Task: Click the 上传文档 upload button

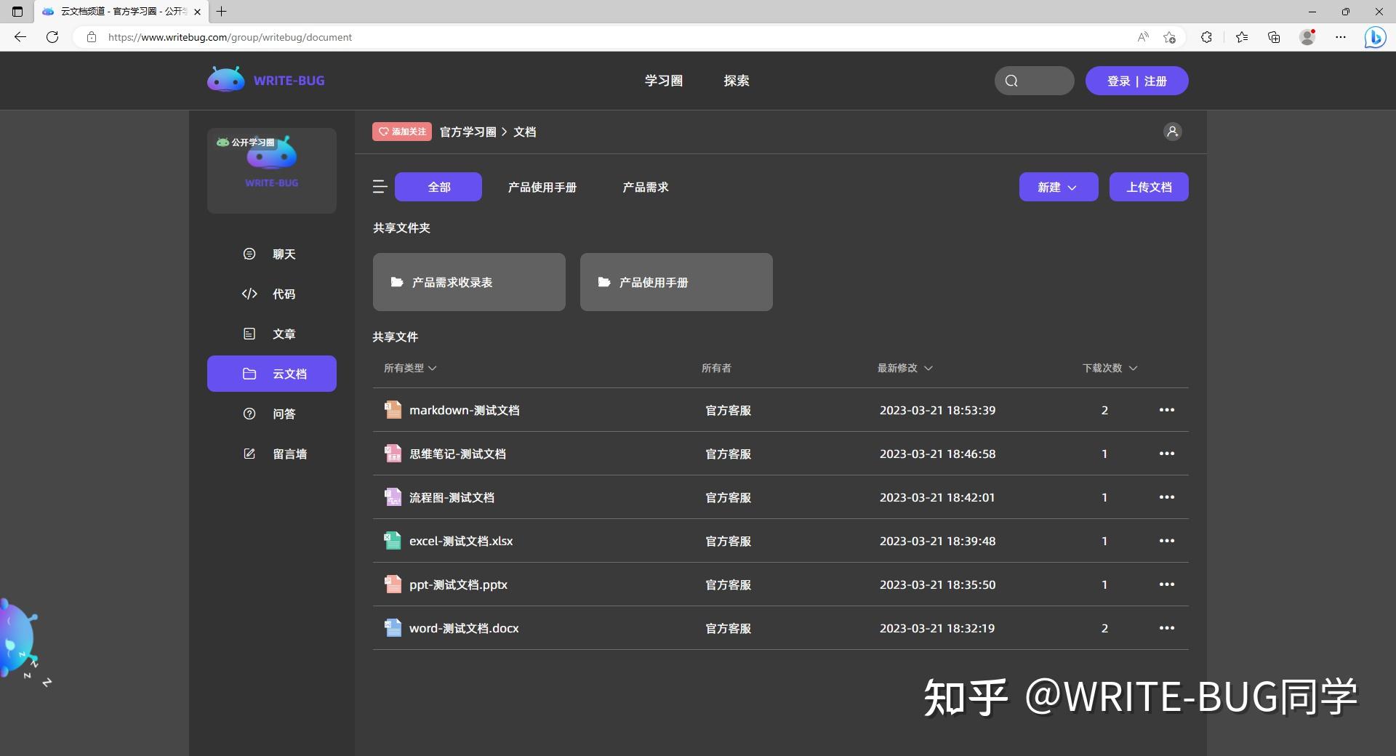Action: (1149, 187)
